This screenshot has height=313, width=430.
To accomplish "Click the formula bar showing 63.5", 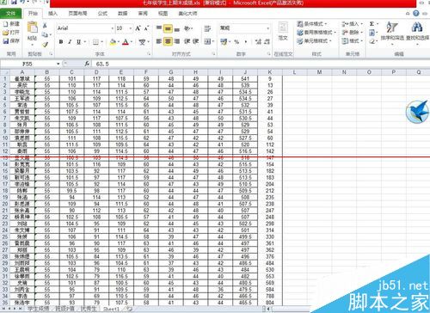I will pos(261,64).
